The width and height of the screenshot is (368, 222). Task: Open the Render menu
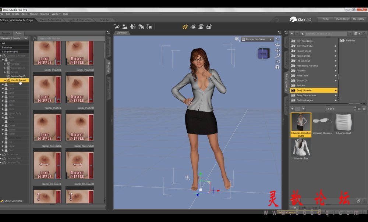coord(34,14)
